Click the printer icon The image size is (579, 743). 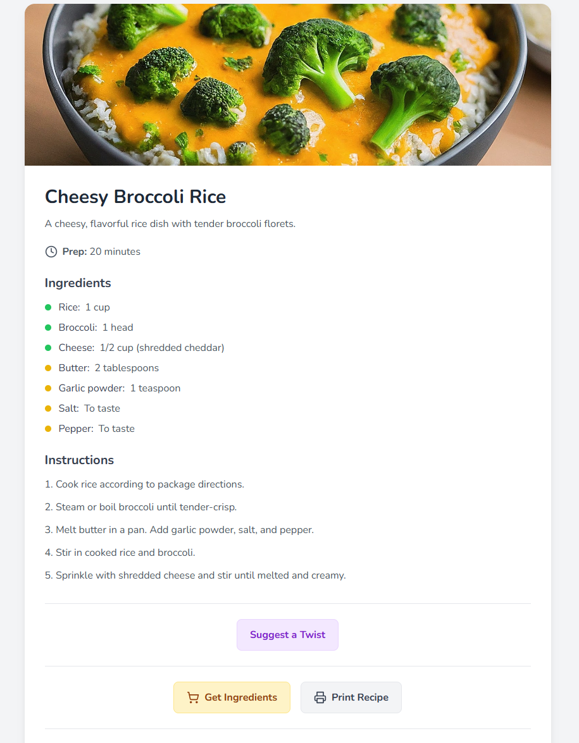[320, 697]
